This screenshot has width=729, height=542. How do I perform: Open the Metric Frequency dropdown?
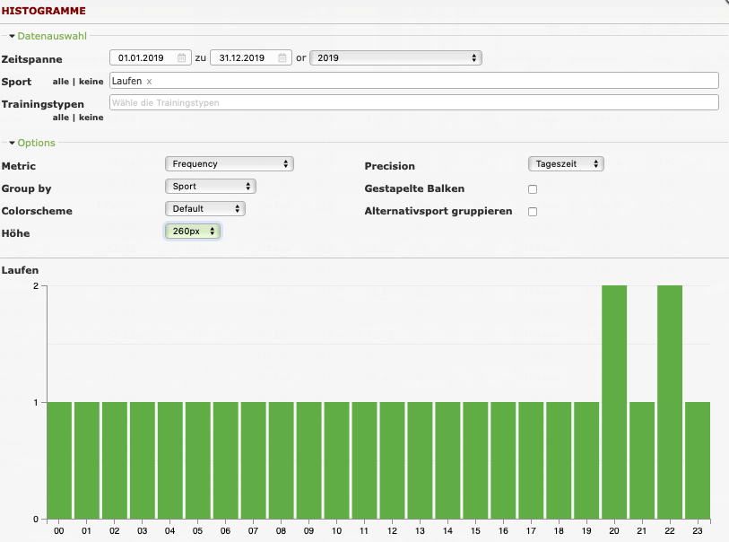(230, 163)
